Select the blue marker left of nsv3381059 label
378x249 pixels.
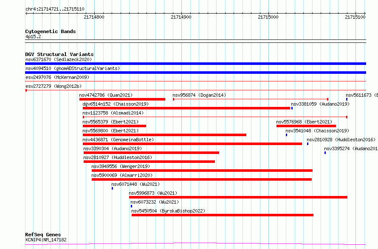point(292,108)
